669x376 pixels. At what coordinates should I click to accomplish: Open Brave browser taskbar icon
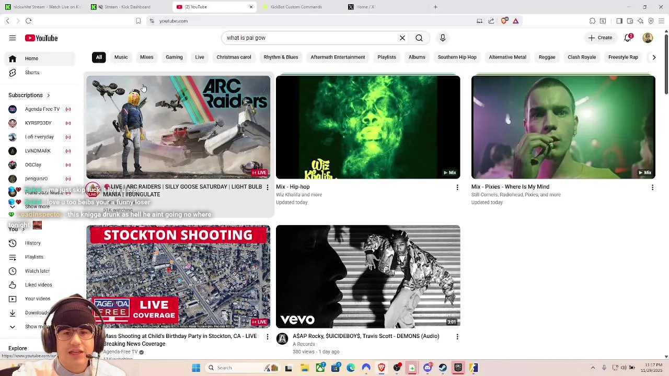(382, 368)
